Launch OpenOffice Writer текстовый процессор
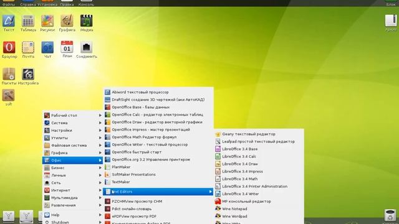 point(158,144)
